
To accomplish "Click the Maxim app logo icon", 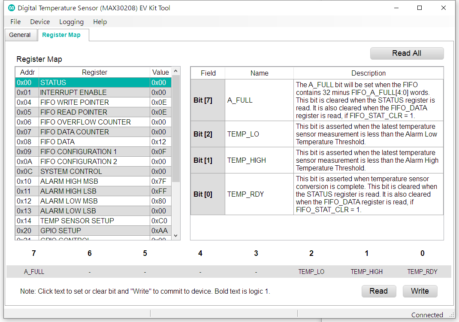I will click(x=12, y=8).
